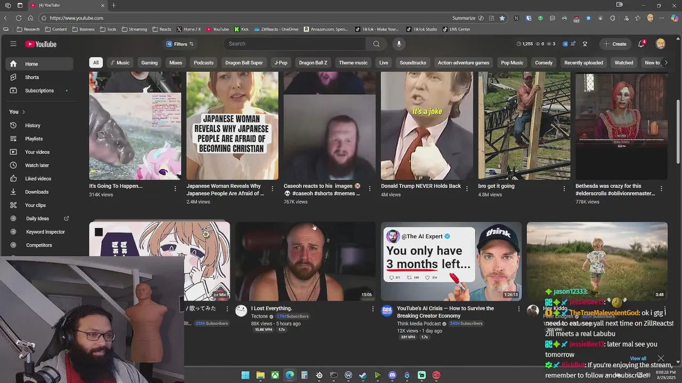Open Calculator from the taskbar
This screenshot has width=682, height=383.
click(x=304, y=376)
